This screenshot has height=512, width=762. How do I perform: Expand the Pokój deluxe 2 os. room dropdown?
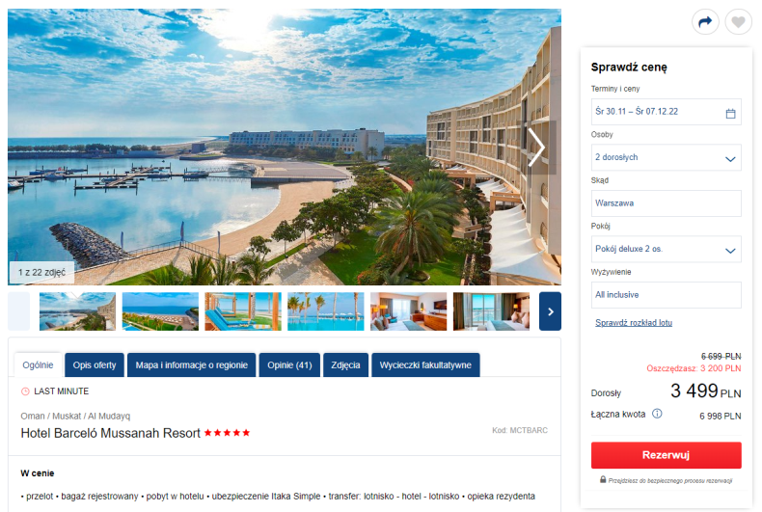pyautogui.click(x=666, y=249)
